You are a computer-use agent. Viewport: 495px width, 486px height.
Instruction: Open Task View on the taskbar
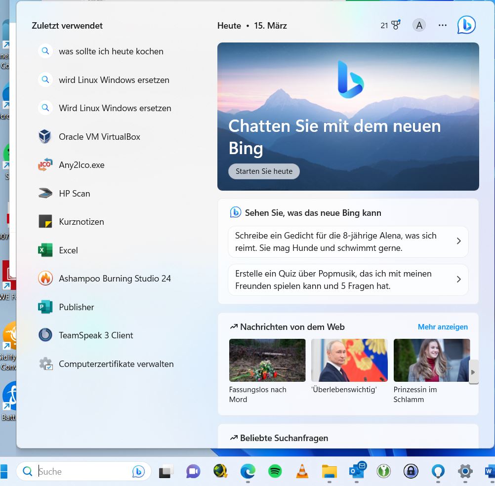[166, 472]
